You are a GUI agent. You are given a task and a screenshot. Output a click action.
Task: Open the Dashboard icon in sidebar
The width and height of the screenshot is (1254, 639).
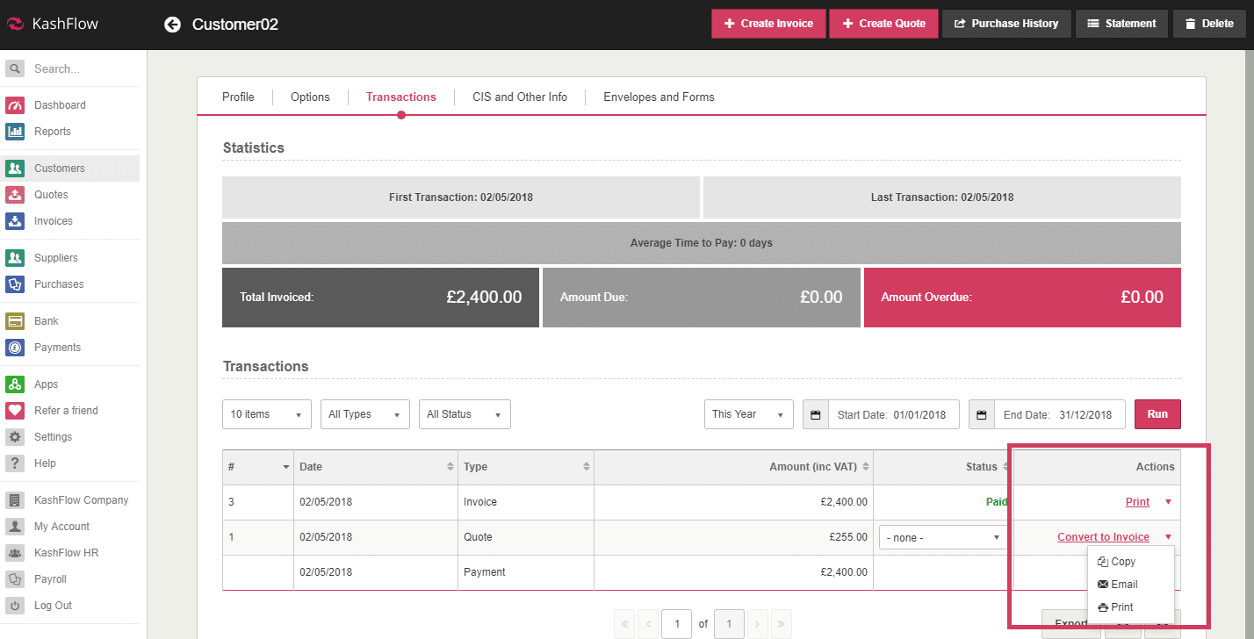(15, 105)
